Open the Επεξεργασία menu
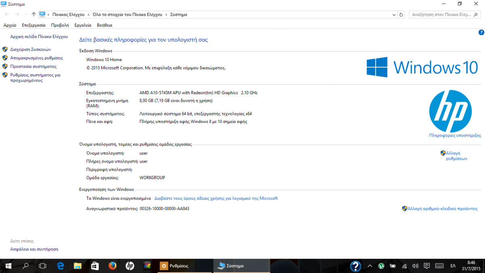The image size is (485, 273). click(34, 25)
